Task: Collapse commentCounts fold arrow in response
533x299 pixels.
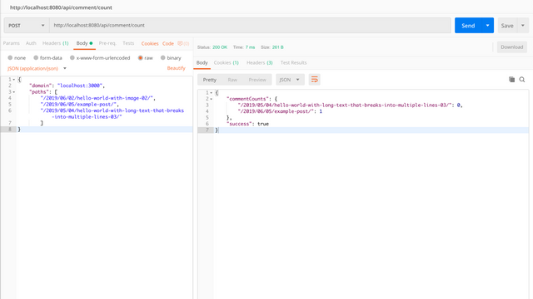Action: pos(211,99)
